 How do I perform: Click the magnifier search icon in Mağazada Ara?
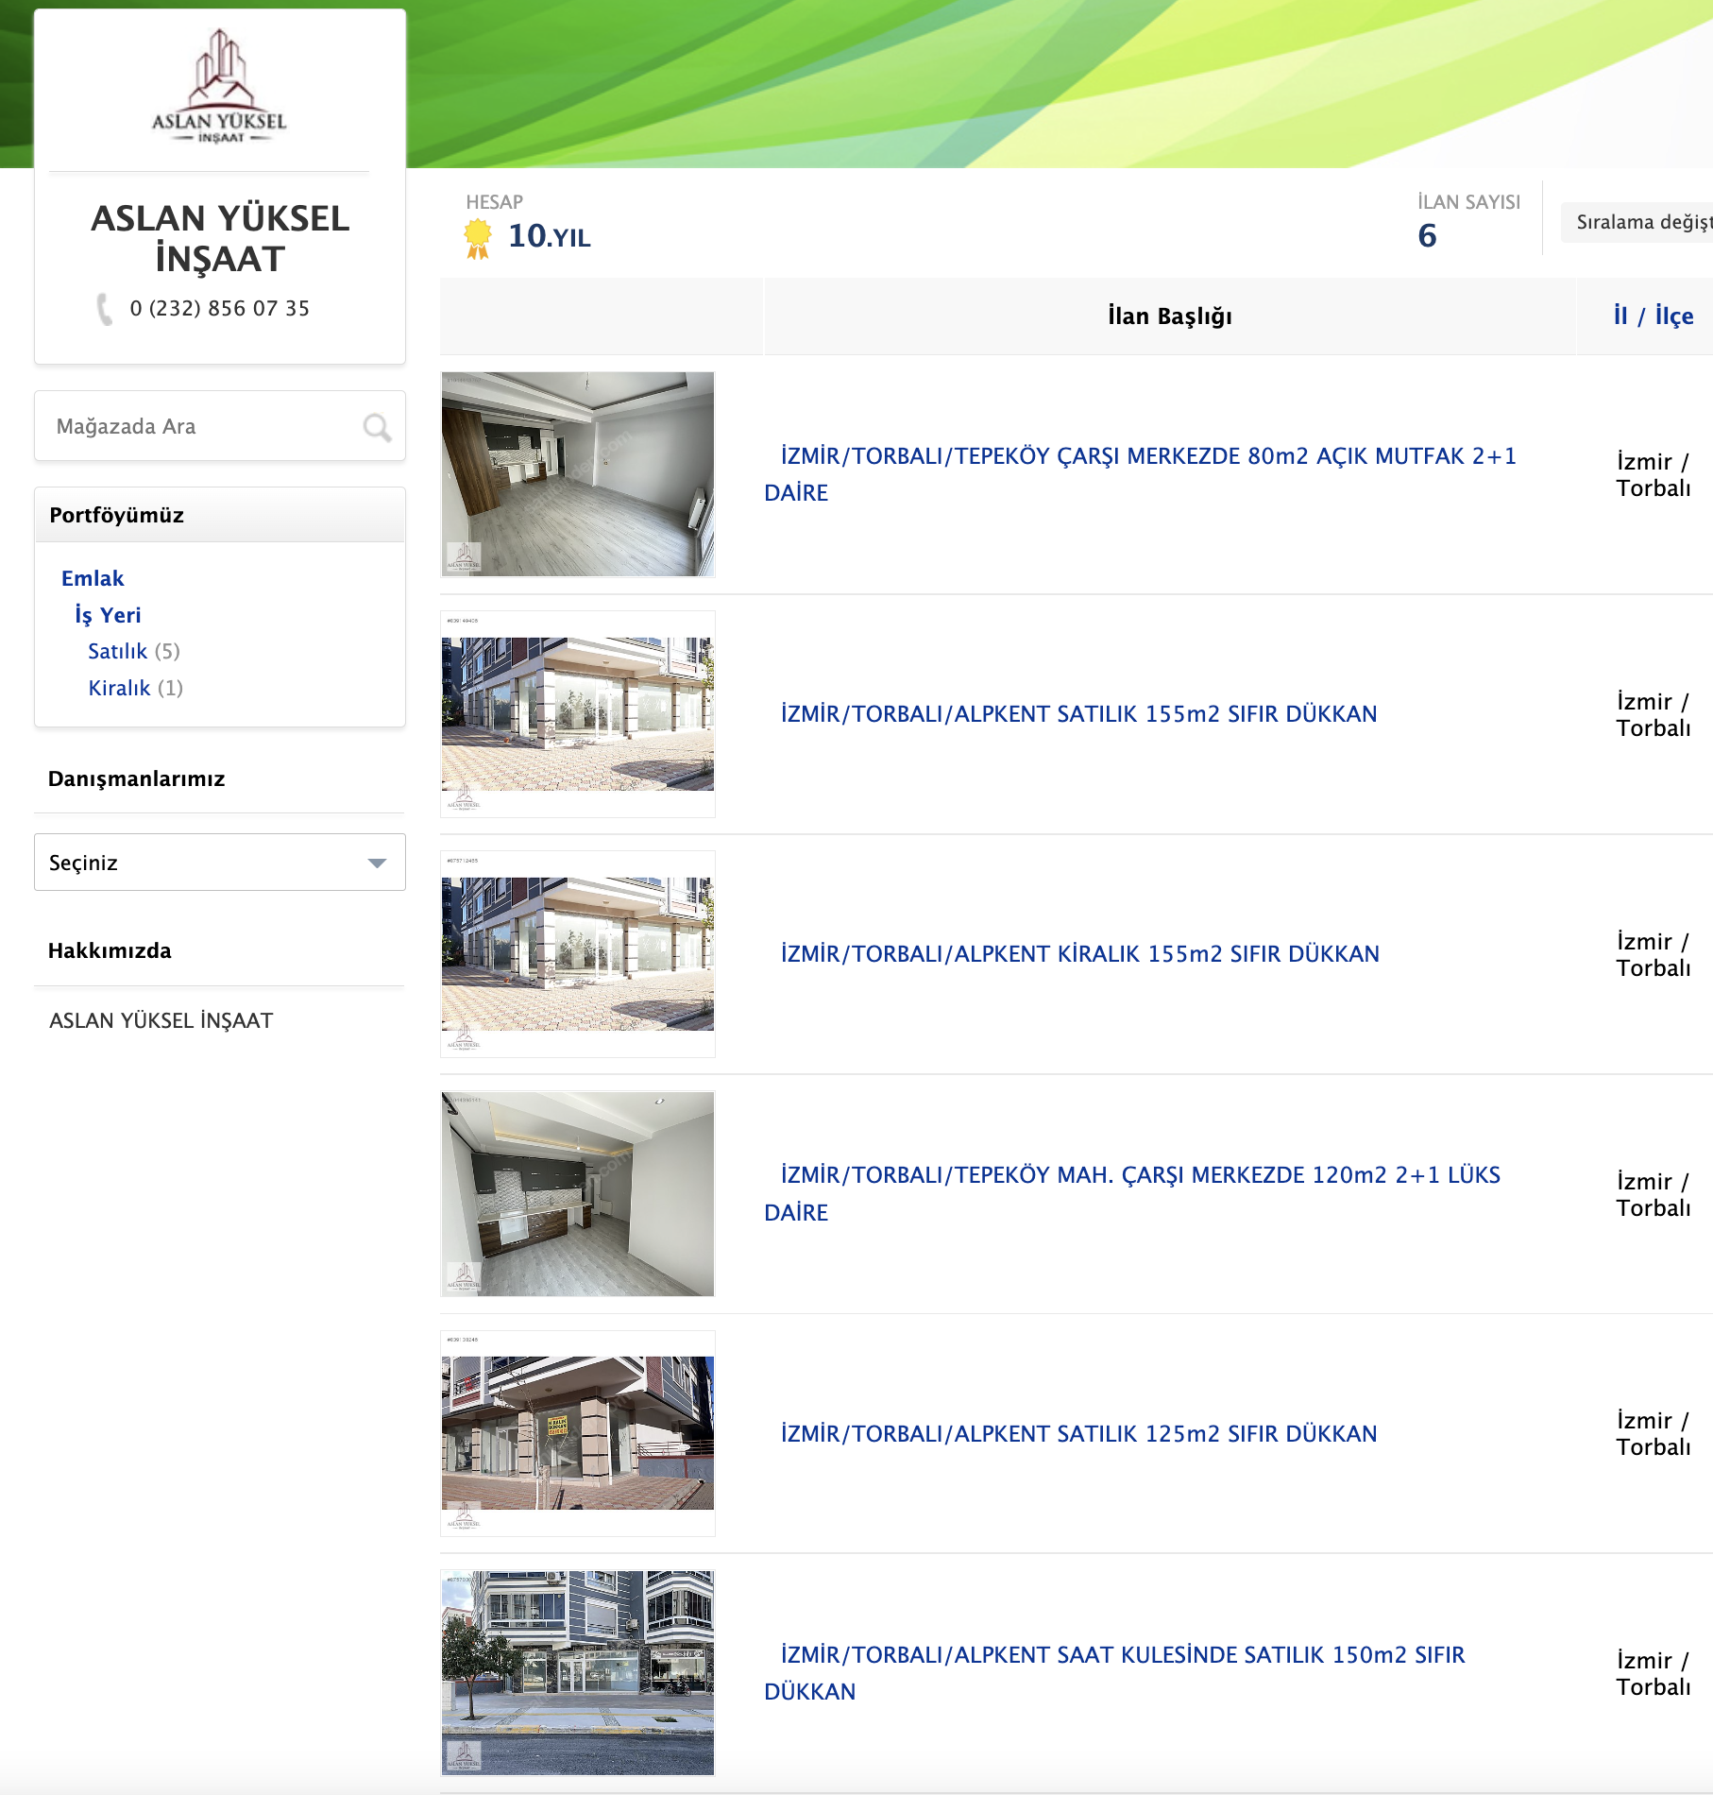tap(377, 427)
